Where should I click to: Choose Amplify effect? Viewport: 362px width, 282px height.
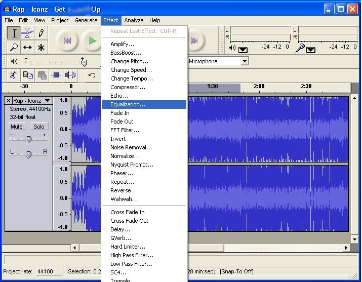coord(144,44)
